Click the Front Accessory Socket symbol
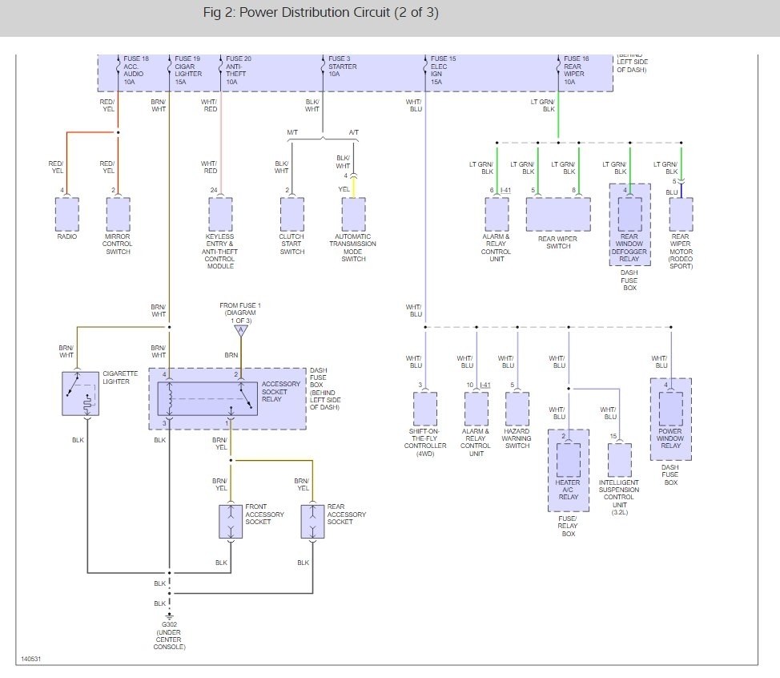Viewport: 780px width, 678px height. coord(231,521)
